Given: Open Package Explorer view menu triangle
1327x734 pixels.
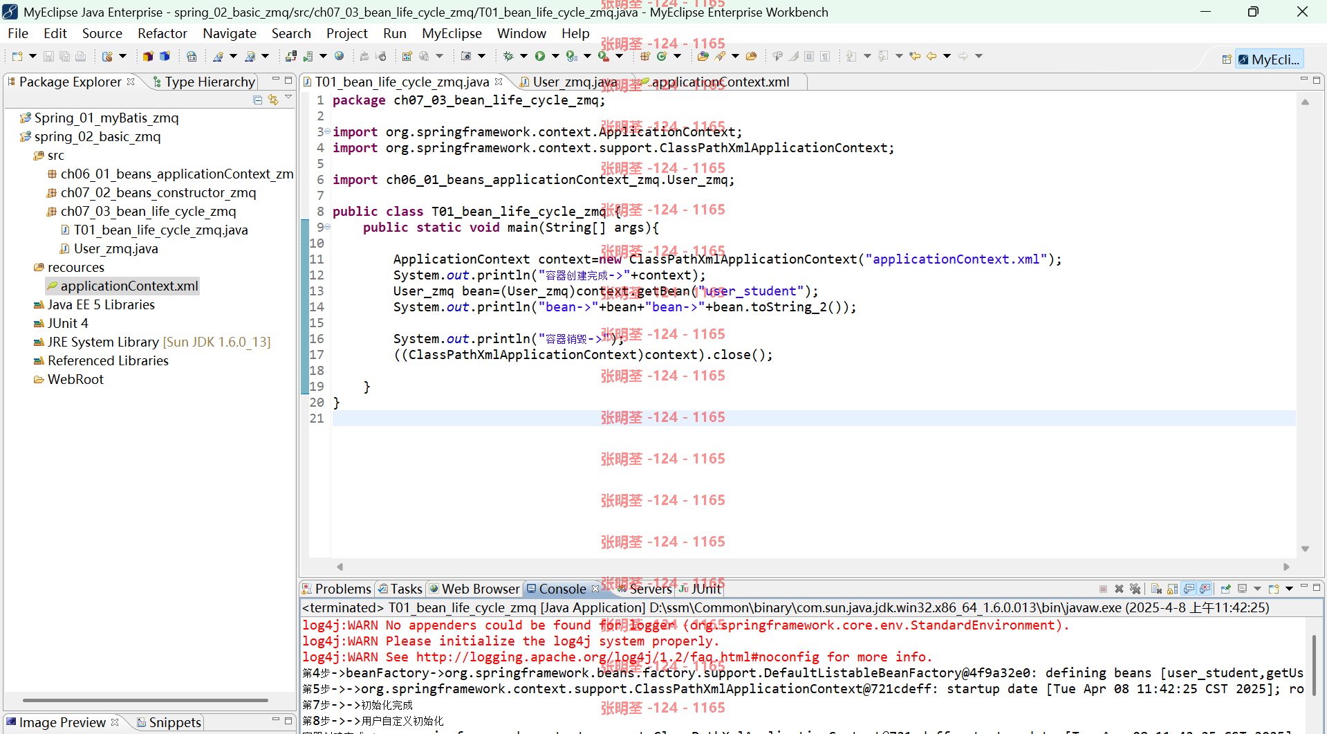Looking at the screenshot, I should (288, 98).
